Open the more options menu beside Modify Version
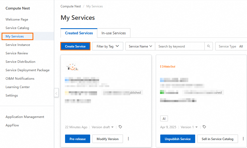Image resolution: width=247 pixels, height=148 pixels. coord(128,139)
